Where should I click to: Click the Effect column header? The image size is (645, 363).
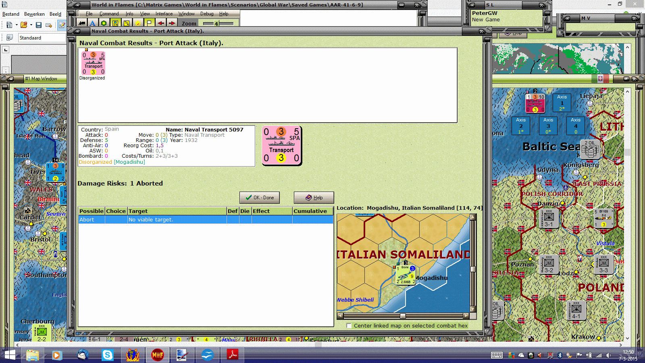tap(272, 211)
